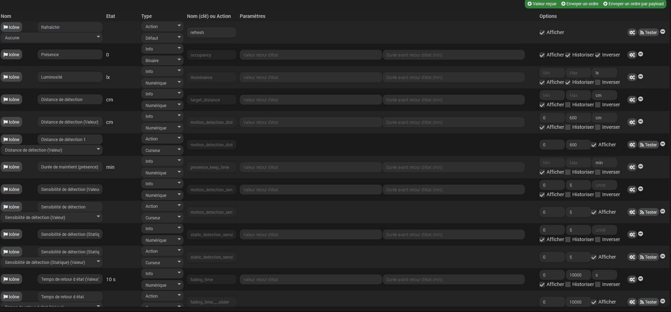Screen dimensions: 671x312
Task: Expand the linked value dropdown under Distance de détection 1
Action: pyautogui.click(x=52, y=150)
